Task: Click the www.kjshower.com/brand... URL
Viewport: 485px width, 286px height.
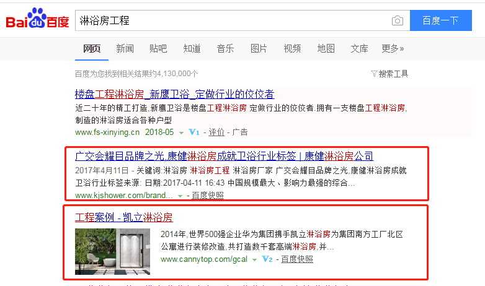Action: (x=123, y=195)
